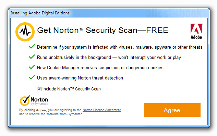Open the Norton License Agreement link
Screen dimensions: 217x136
tap(101, 110)
